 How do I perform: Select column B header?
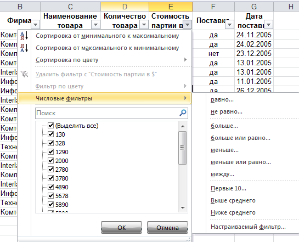click(20, 7)
